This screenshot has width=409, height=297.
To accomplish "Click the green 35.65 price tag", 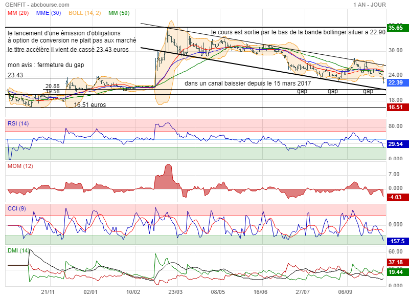I will coord(398,28).
